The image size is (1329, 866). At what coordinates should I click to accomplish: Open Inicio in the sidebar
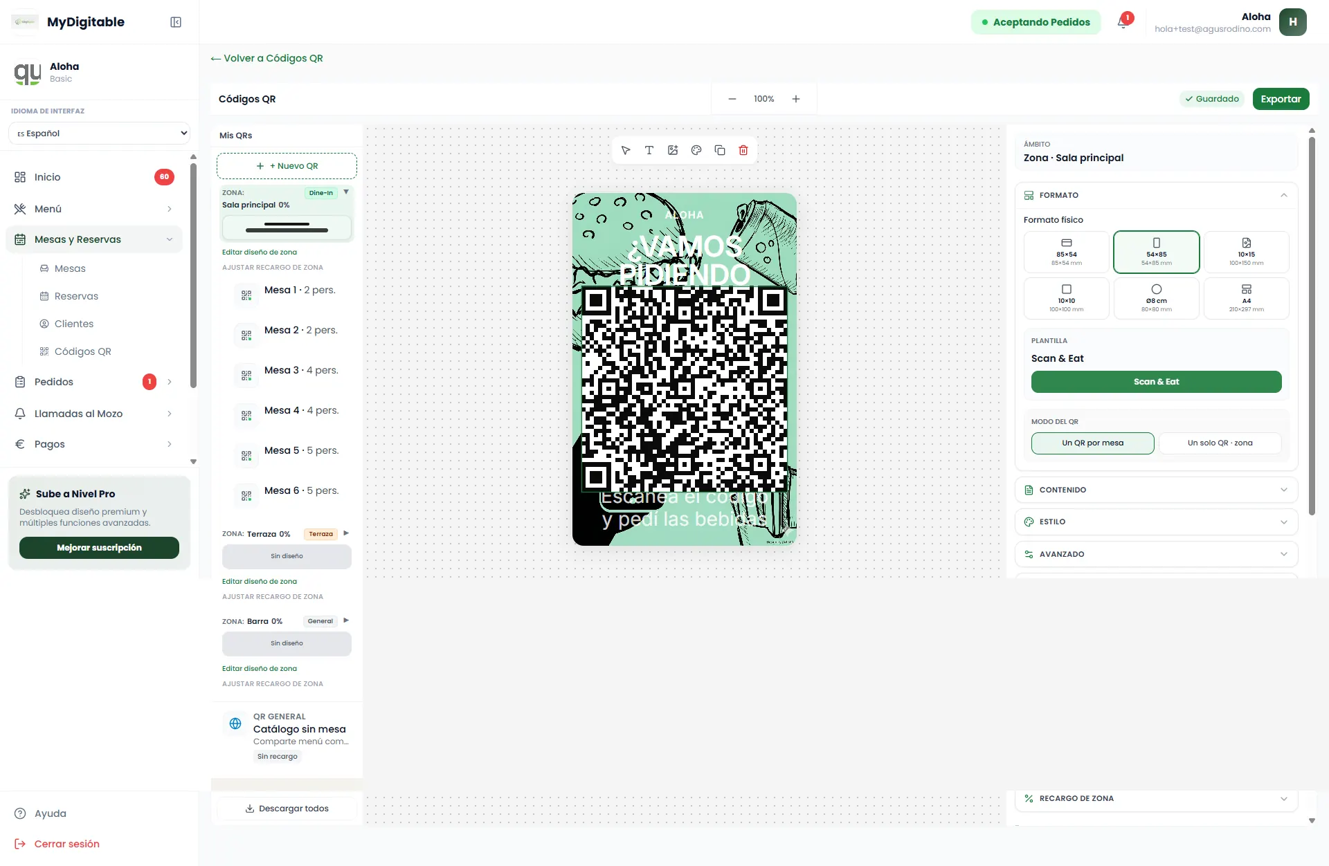pos(94,177)
